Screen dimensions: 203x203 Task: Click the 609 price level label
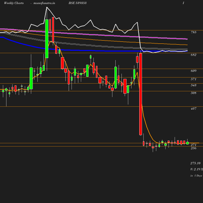194,71
